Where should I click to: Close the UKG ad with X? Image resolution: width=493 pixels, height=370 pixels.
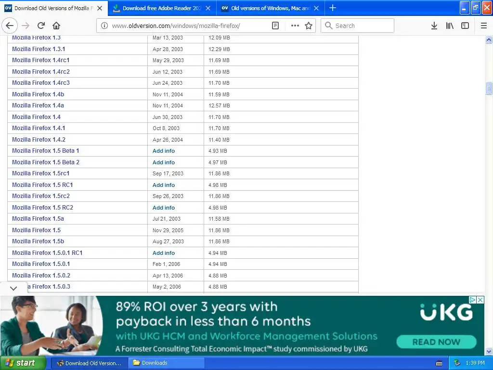[x=480, y=300]
